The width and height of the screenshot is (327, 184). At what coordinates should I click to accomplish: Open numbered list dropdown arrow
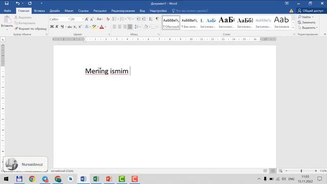(126, 19)
